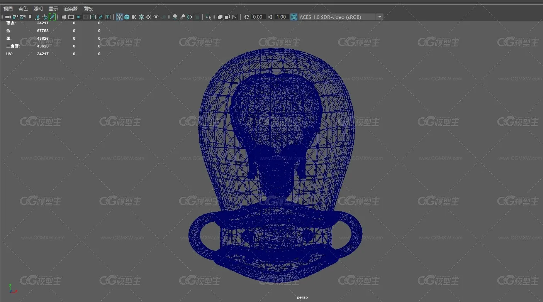Click the Gamma contrast icon

(270, 17)
